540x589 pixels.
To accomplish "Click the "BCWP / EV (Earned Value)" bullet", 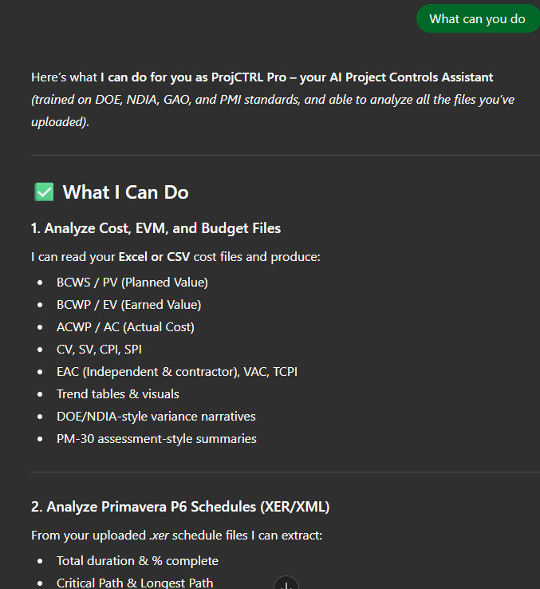I will (x=128, y=304).
